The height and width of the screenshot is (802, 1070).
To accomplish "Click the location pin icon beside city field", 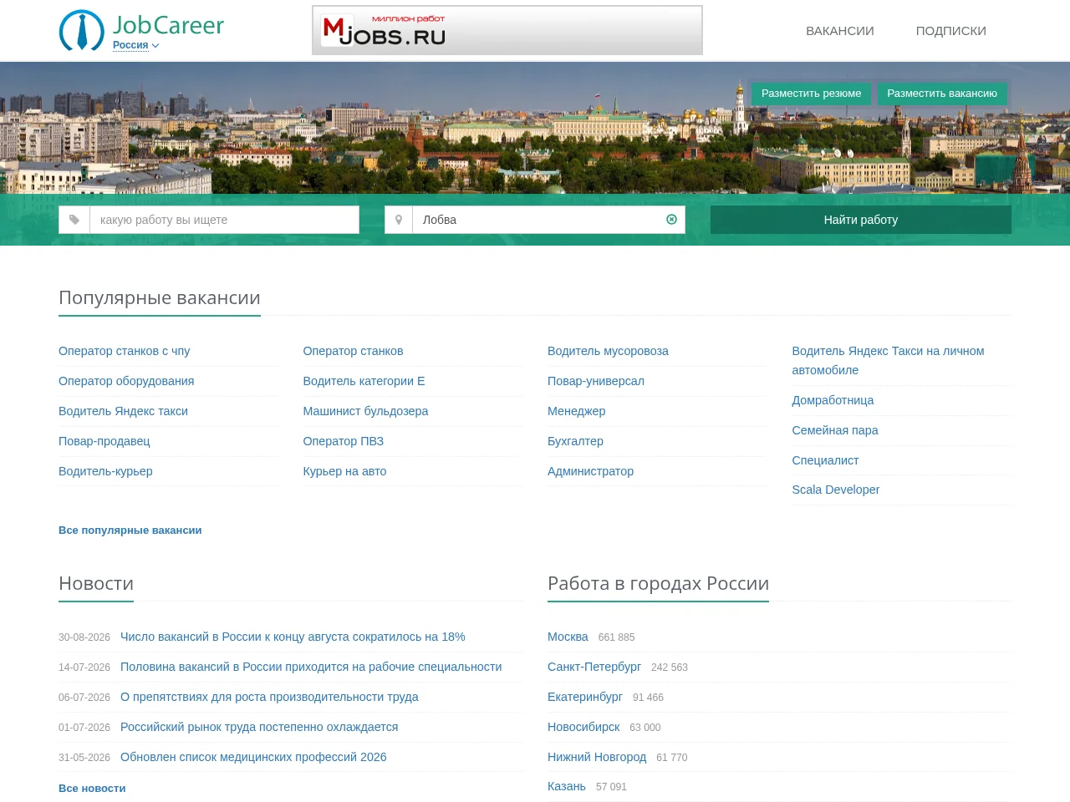I will click(x=399, y=220).
